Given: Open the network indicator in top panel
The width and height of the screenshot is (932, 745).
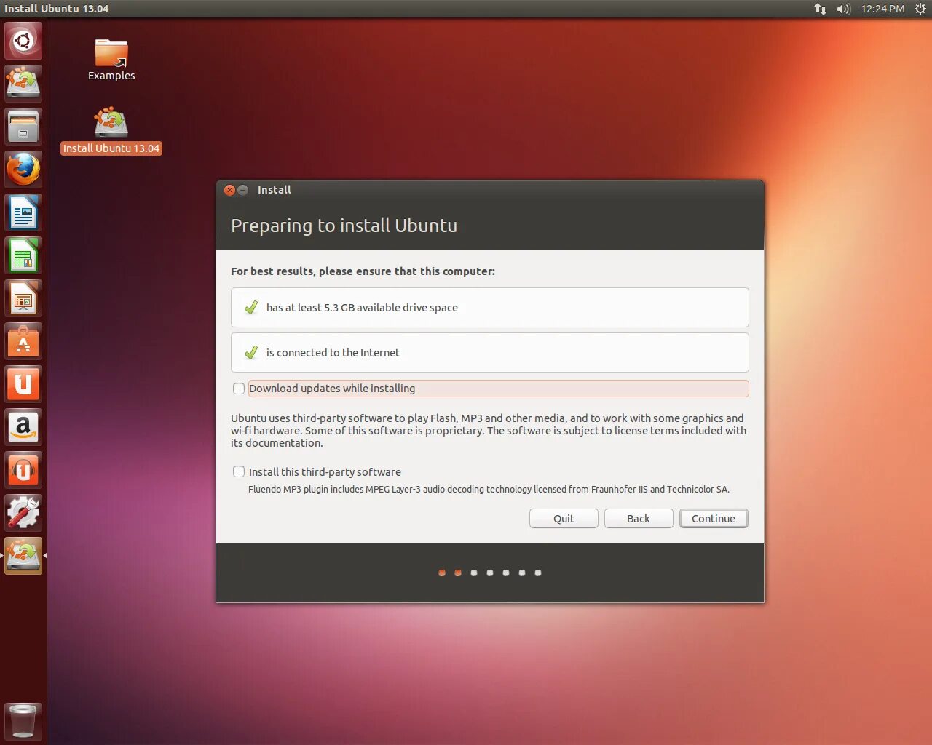Looking at the screenshot, I should pyautogui.click(x=821, y=9).
